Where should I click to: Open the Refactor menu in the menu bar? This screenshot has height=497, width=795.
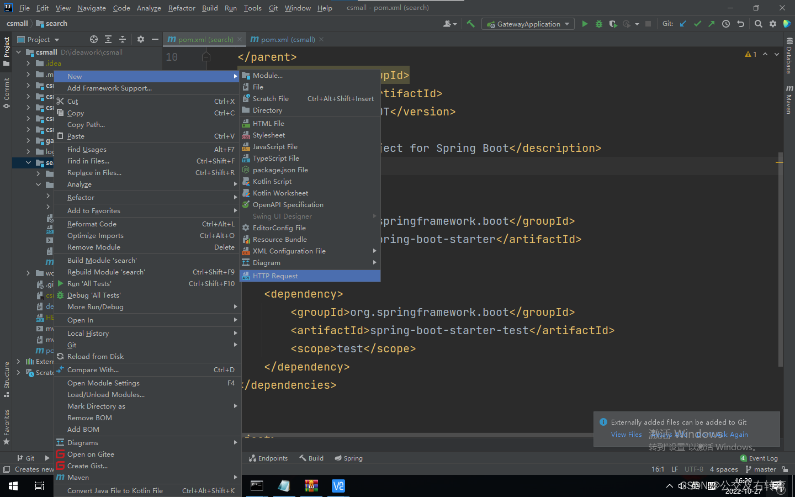(182, 8)
